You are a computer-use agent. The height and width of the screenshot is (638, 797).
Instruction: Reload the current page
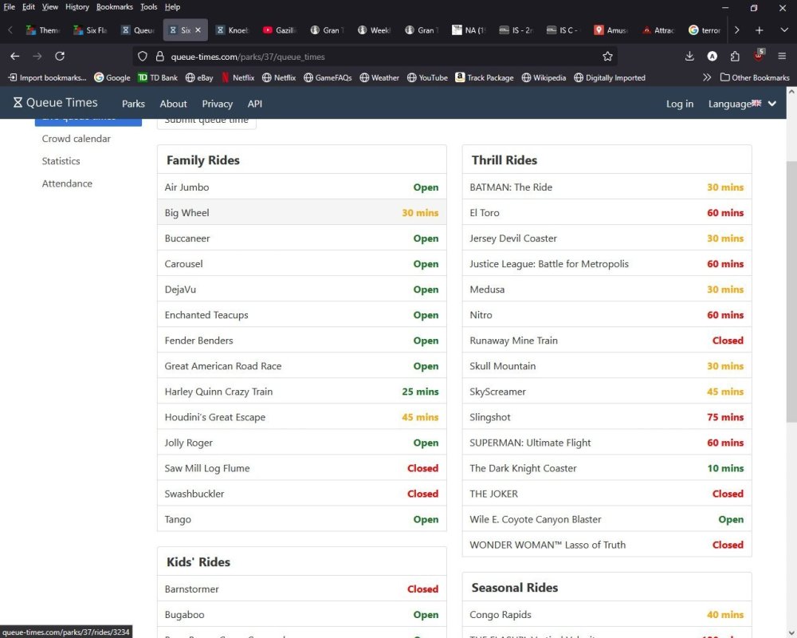(x=60, y=57)
